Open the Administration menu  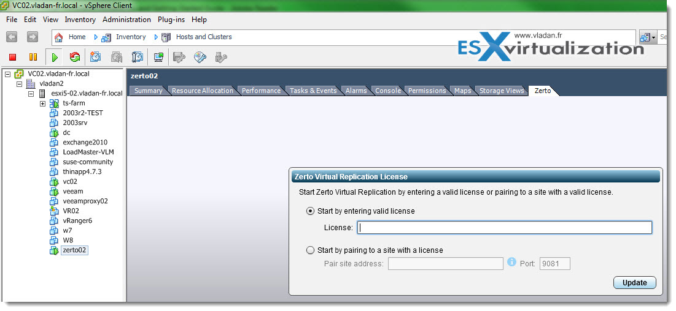coord(126,20)
